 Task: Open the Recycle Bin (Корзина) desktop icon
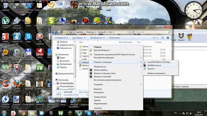click(x=5, y=7)
